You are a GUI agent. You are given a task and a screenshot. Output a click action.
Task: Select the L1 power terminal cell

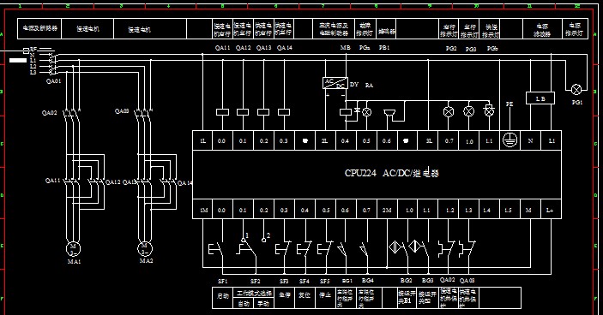[551, 140]
